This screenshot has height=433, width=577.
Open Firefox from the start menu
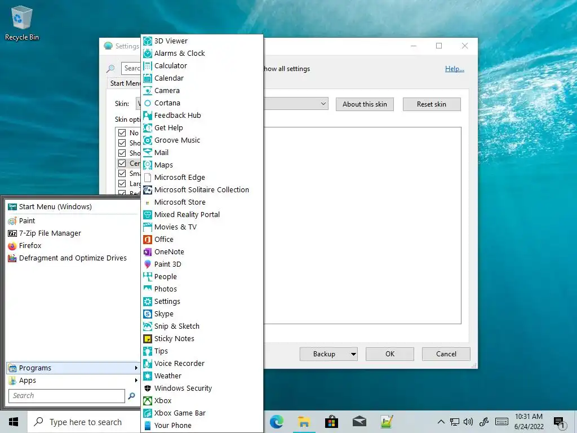(73, 246)
